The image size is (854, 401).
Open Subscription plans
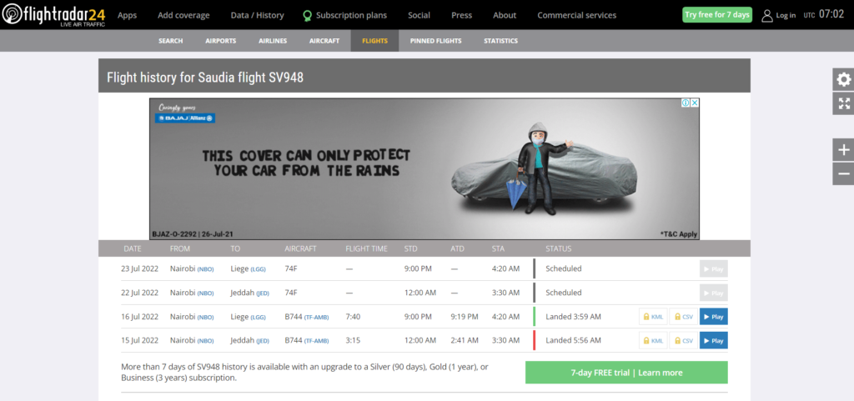pyautogui.click(x=351, y=15)
